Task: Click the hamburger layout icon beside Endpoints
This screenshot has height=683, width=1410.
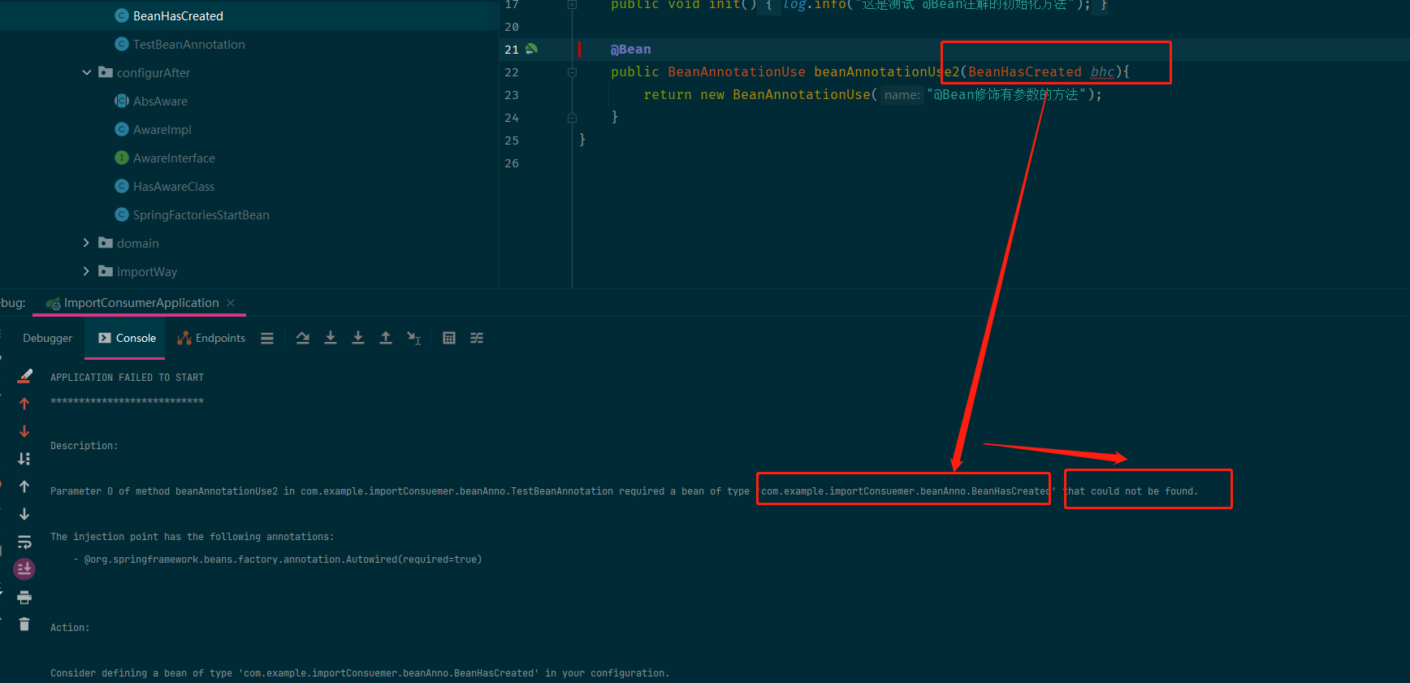Action: pyautogui.click(x=267, y=339)
